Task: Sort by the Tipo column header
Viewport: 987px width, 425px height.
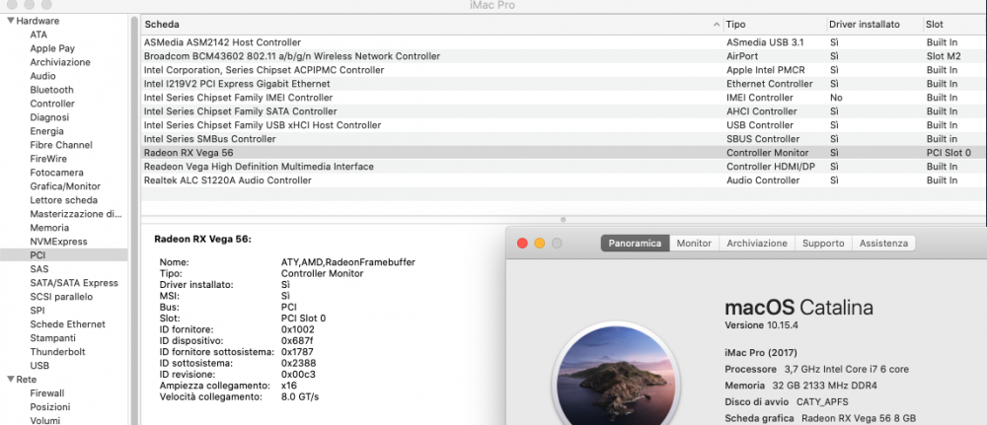Action: (774, 25)
